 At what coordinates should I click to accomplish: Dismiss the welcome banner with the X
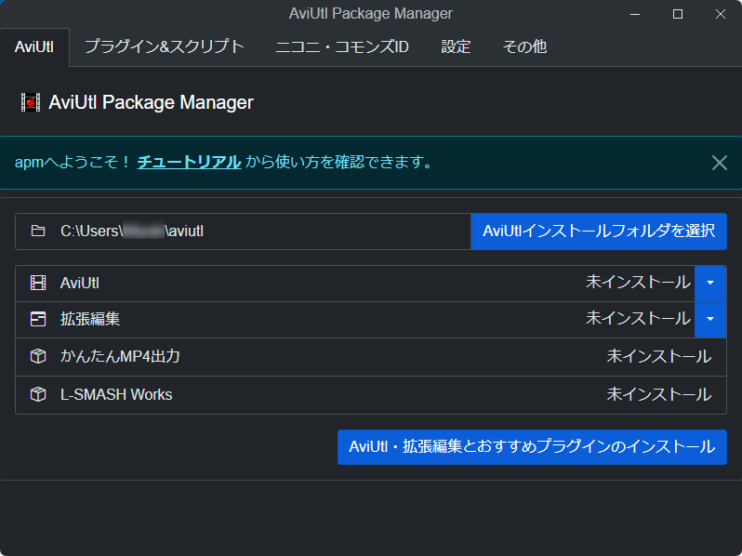[x=719, y=163]
